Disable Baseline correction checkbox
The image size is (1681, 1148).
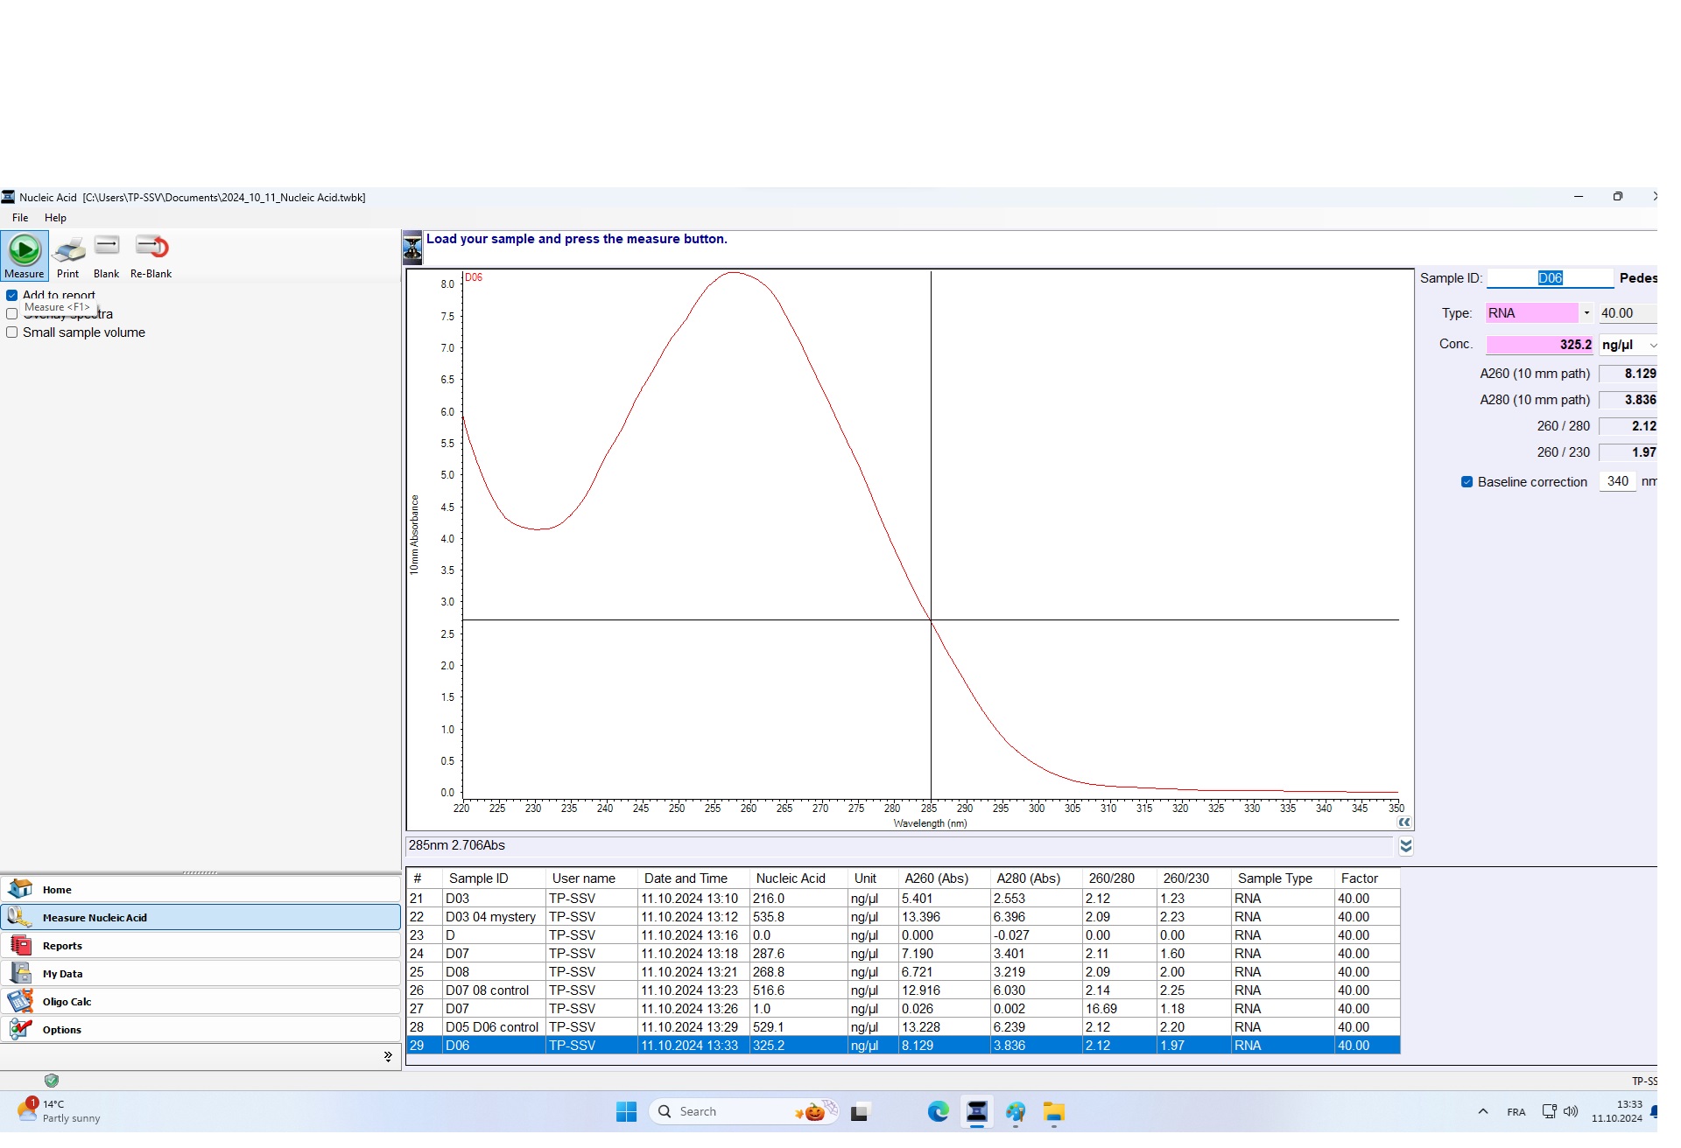1466,482
